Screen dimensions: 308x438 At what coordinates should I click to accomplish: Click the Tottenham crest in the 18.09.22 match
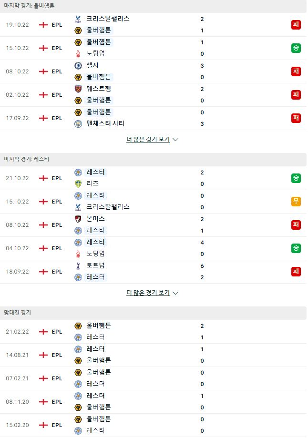[x=78, y=265]
